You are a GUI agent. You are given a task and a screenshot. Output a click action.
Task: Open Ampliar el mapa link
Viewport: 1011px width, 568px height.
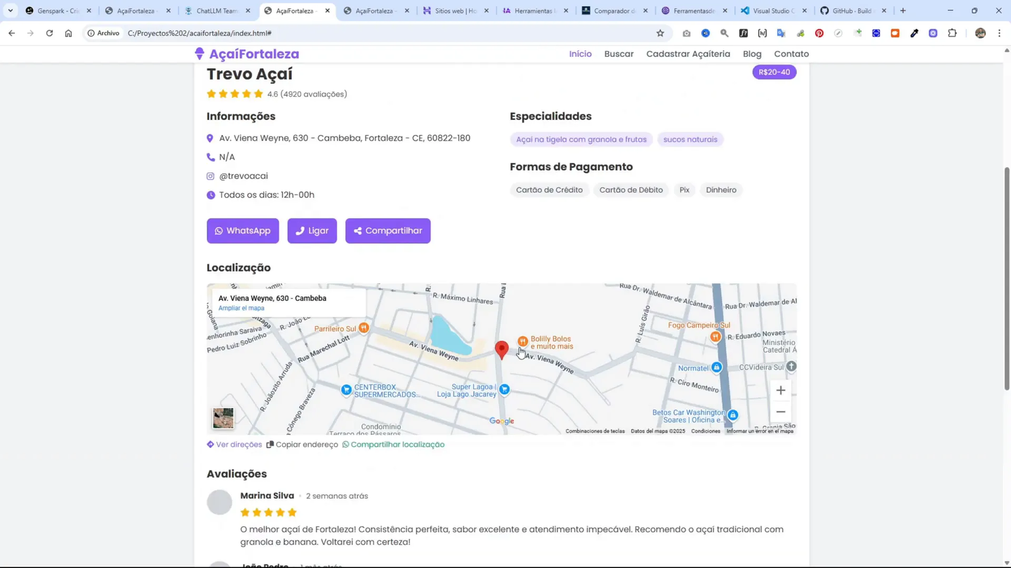point(241,308)
